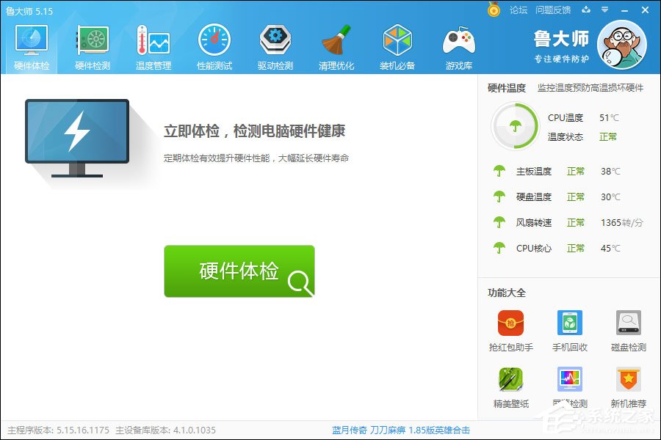Open the 清理优化 cleanup optimization tool
The width and height of the screenshot is (661, 440).
click(335, 44)
